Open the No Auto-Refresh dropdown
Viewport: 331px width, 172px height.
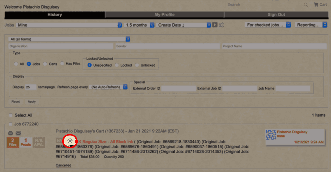[x=108, y=87]
